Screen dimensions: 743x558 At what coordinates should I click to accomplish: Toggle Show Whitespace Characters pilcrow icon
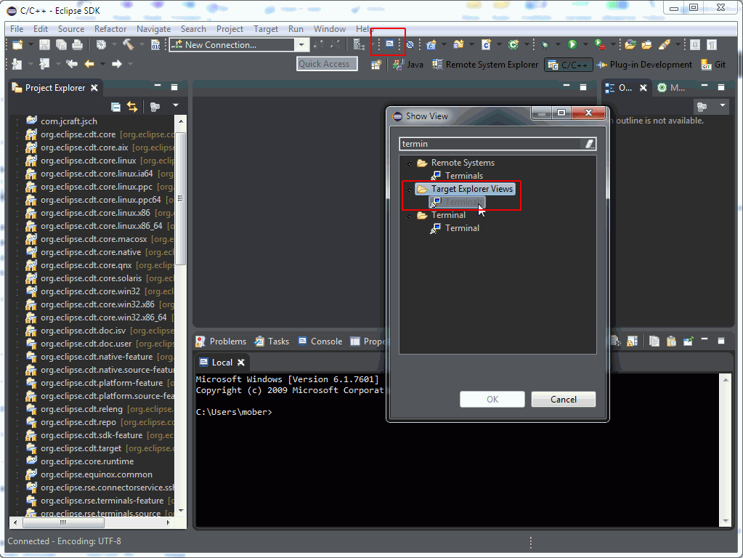tap(711, 44)
